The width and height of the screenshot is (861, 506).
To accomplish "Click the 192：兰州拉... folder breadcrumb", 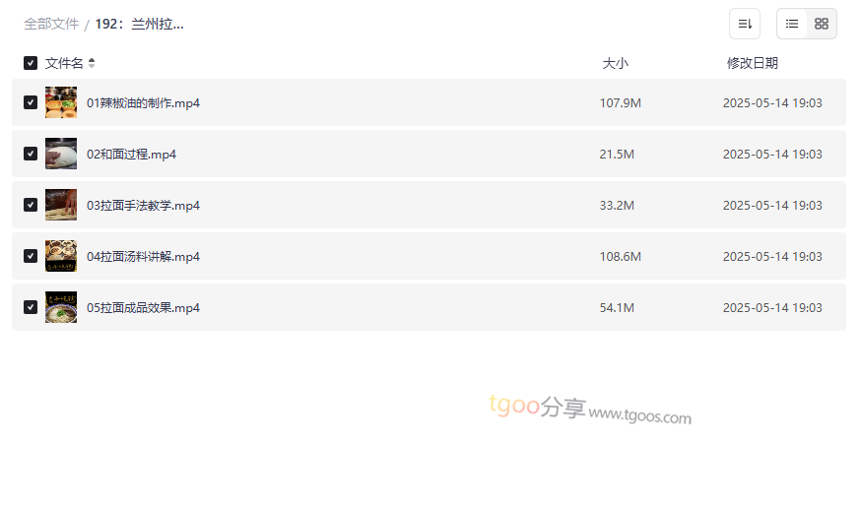I will point(139,24).
